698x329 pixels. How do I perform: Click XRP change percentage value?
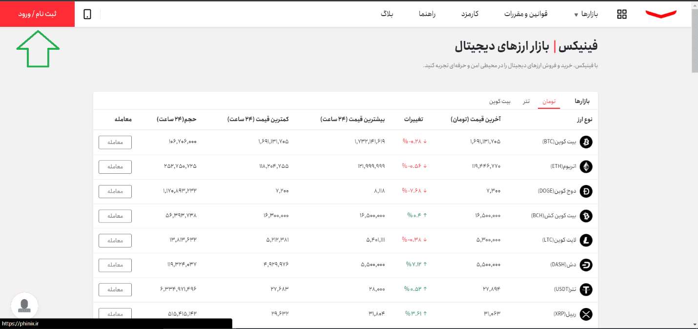coord(416,314)
